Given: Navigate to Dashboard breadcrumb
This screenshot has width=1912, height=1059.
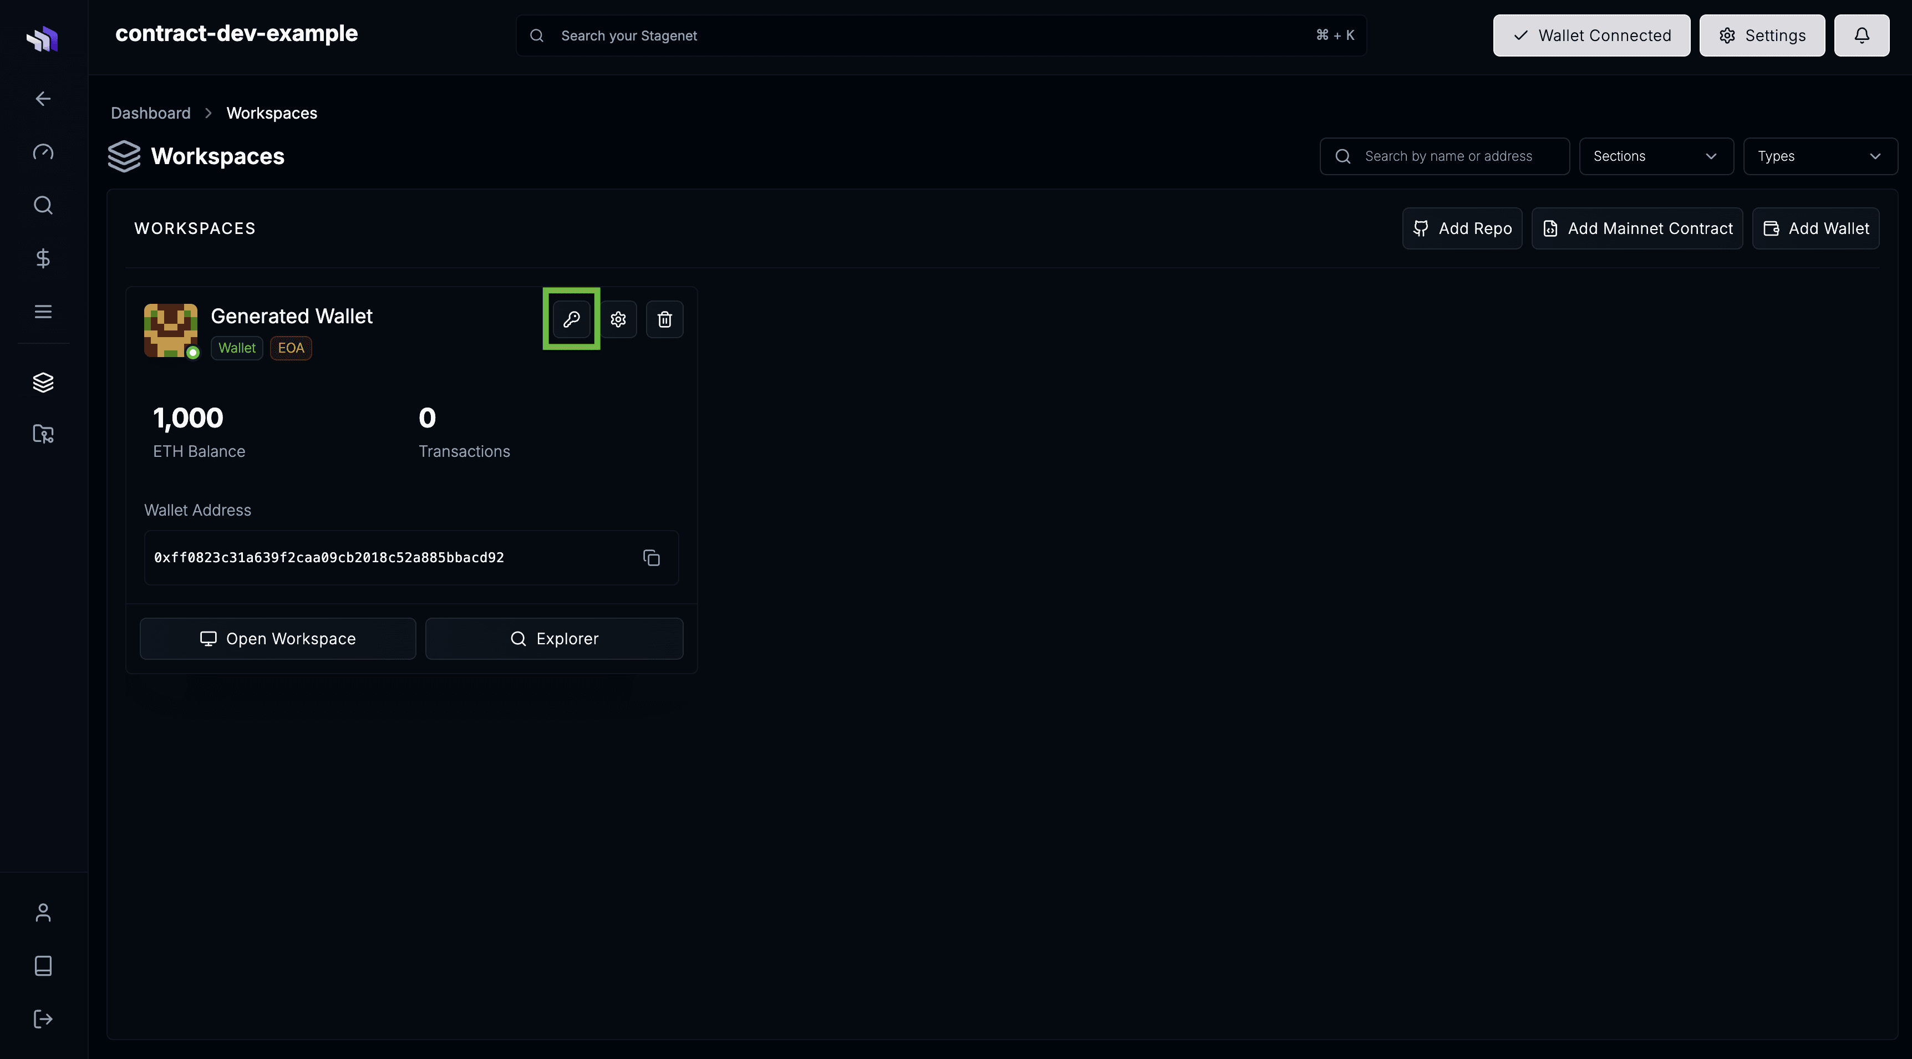Looking at the screenshot, I should tap(150, 113).
